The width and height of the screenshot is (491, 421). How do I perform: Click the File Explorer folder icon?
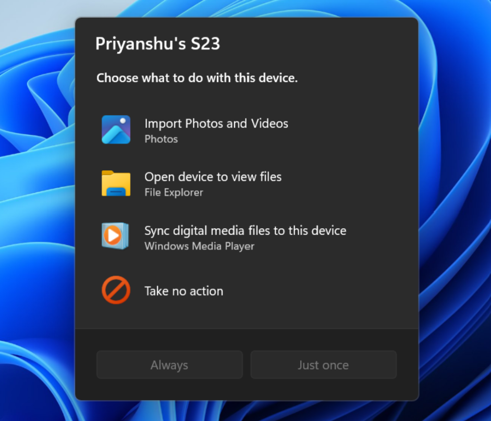coord(116,183)
